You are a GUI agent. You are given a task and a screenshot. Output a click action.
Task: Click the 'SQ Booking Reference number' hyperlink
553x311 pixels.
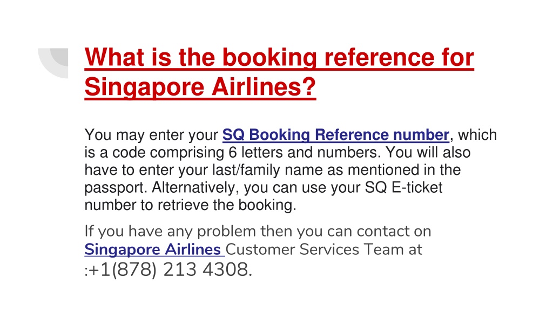[x=336, y=134]
